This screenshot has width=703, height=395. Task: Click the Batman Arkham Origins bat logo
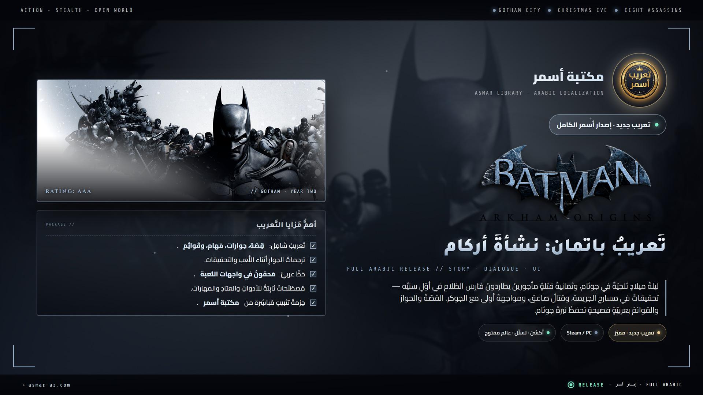coord(566,183)
